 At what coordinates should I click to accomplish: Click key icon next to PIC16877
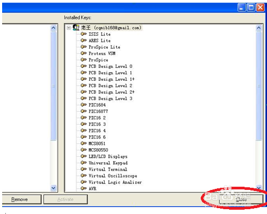click(83, 111)
